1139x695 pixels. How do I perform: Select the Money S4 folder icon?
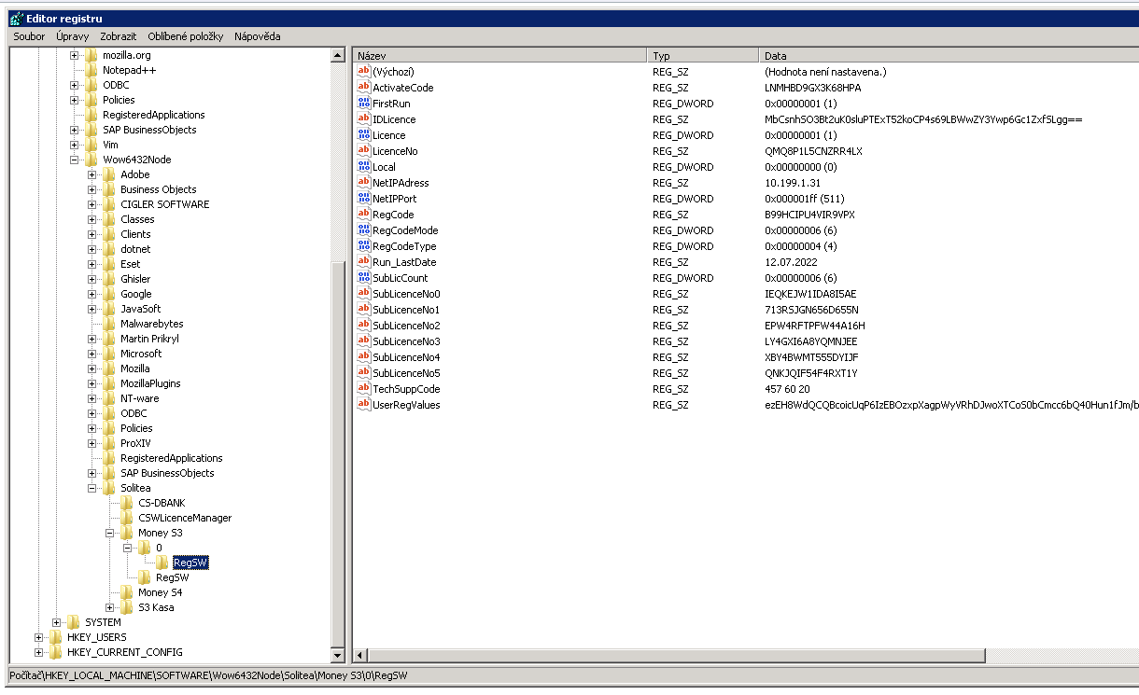pyautogui.click(x=127, y=592)
